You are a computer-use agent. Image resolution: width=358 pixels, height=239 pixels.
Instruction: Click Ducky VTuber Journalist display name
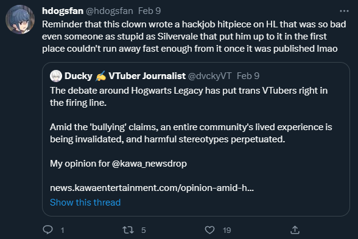pos(125,76)
